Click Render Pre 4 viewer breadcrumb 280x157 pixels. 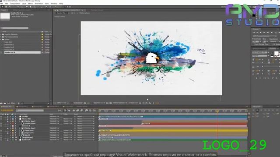click(x=62, y=13)
